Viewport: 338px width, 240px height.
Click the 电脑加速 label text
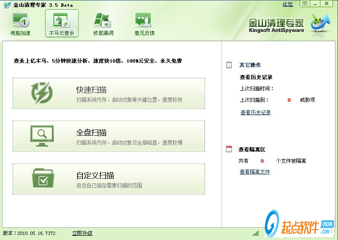(x=21, y=33)
